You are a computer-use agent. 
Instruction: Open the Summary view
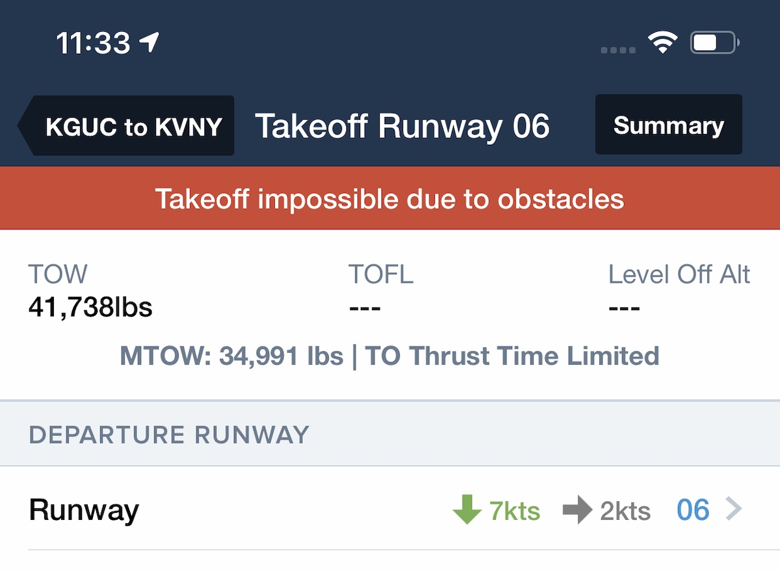coord(668,125)
